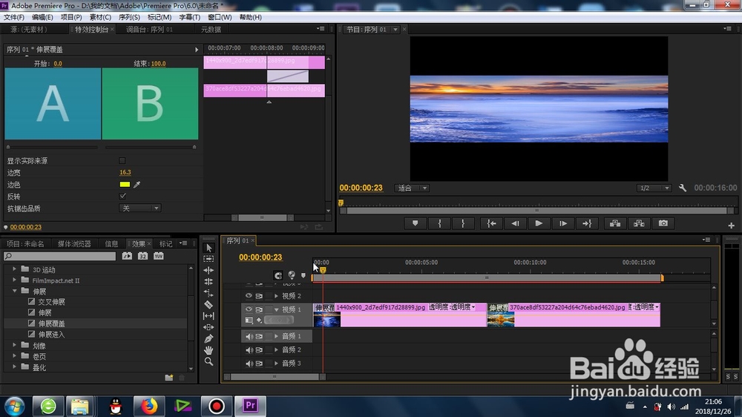Toggle the 32-bit color effects filter
Viewport: 742px width, 417px height.
(142, 256)
